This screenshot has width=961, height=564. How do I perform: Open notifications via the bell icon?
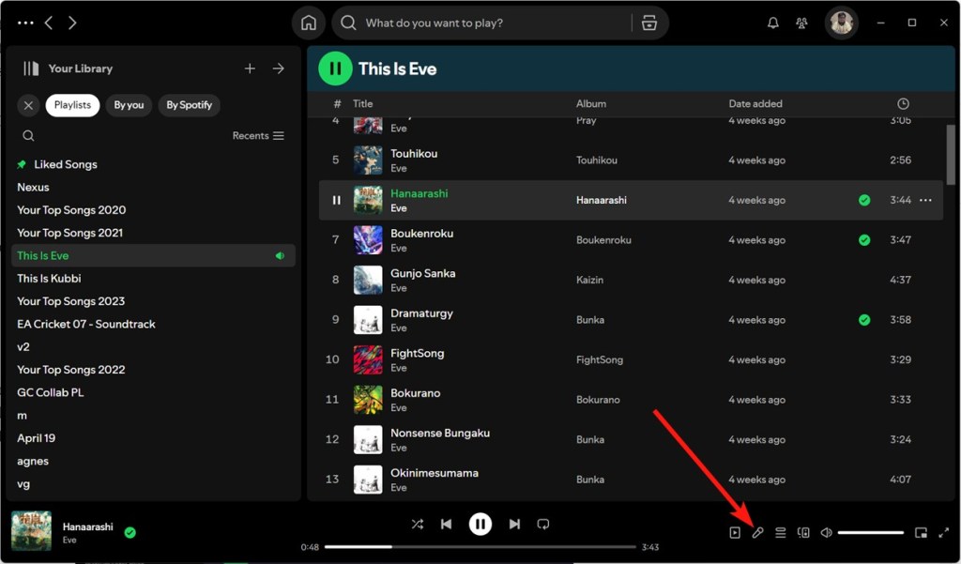tap(772, 23)
